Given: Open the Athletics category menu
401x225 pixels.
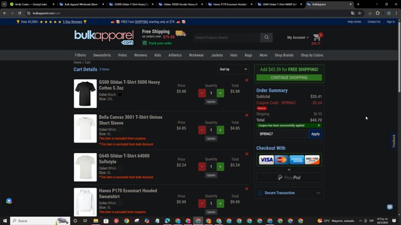Looking at the screenshot, I should pos(175,55).
